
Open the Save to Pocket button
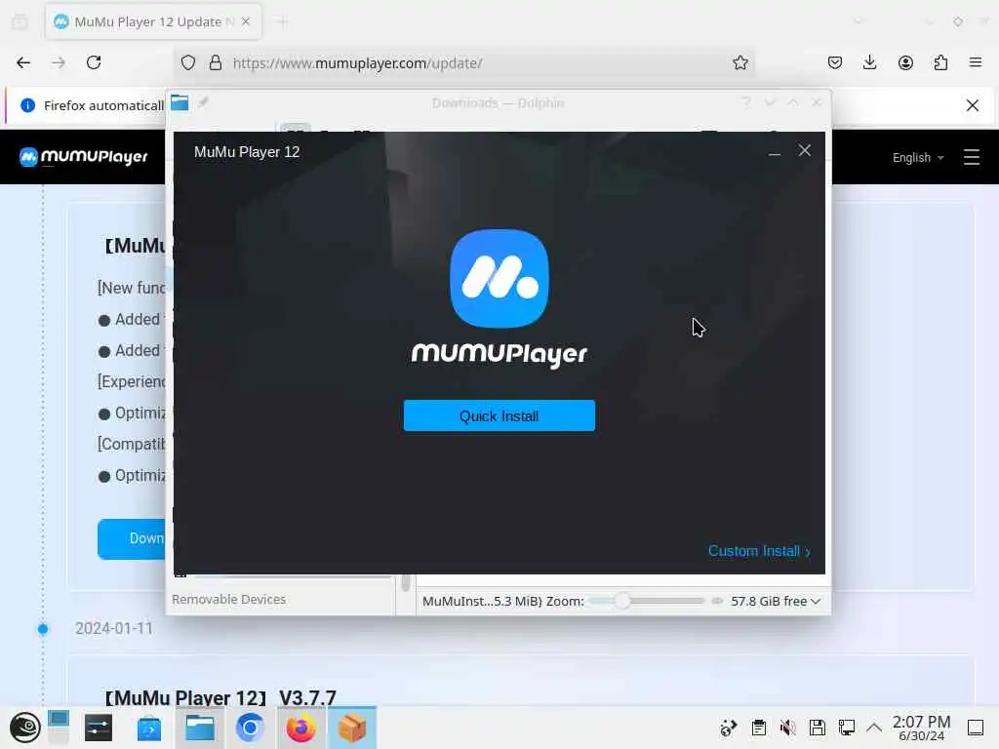click(835, 62)
